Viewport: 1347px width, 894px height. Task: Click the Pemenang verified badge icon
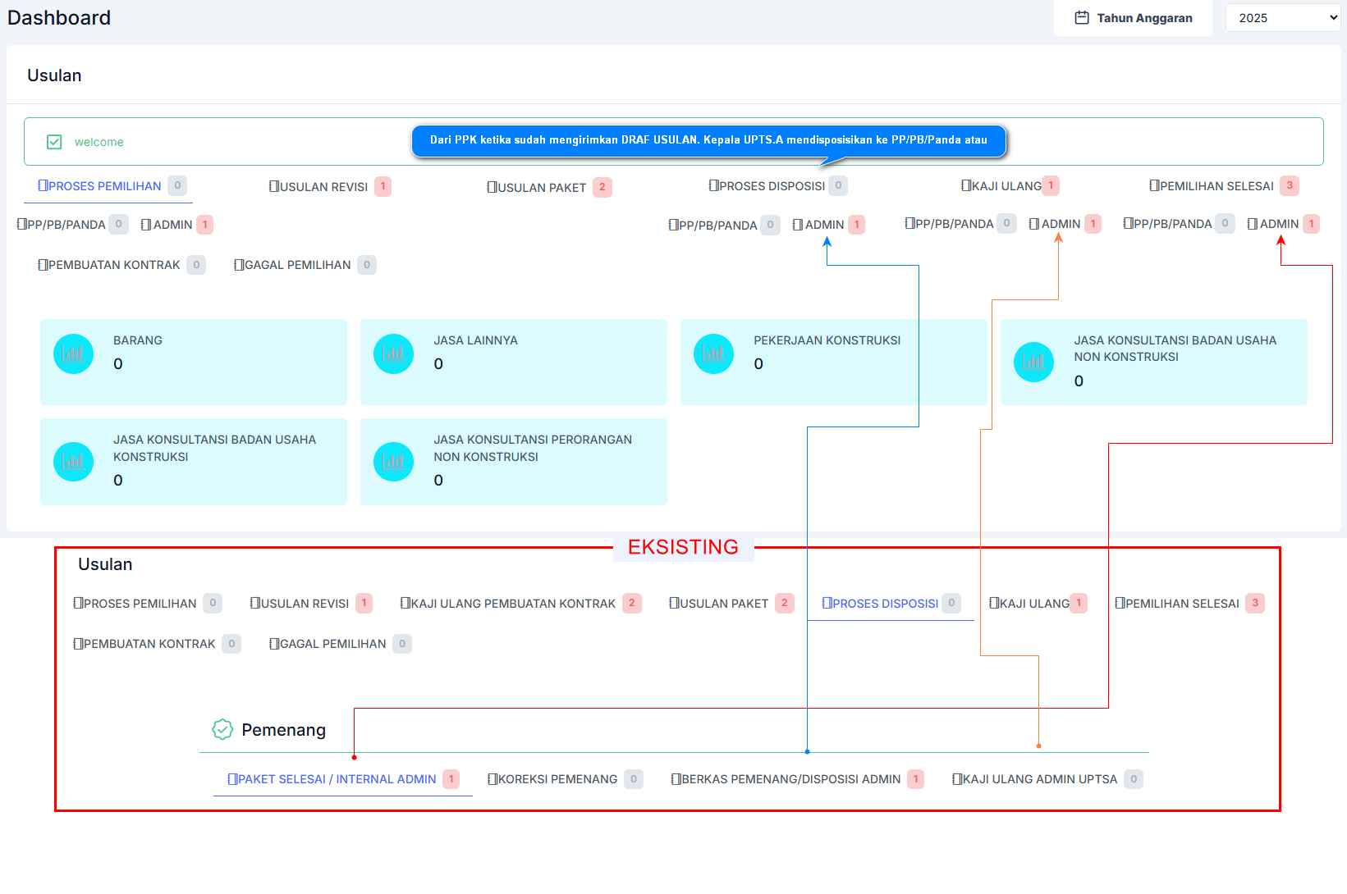222,729
